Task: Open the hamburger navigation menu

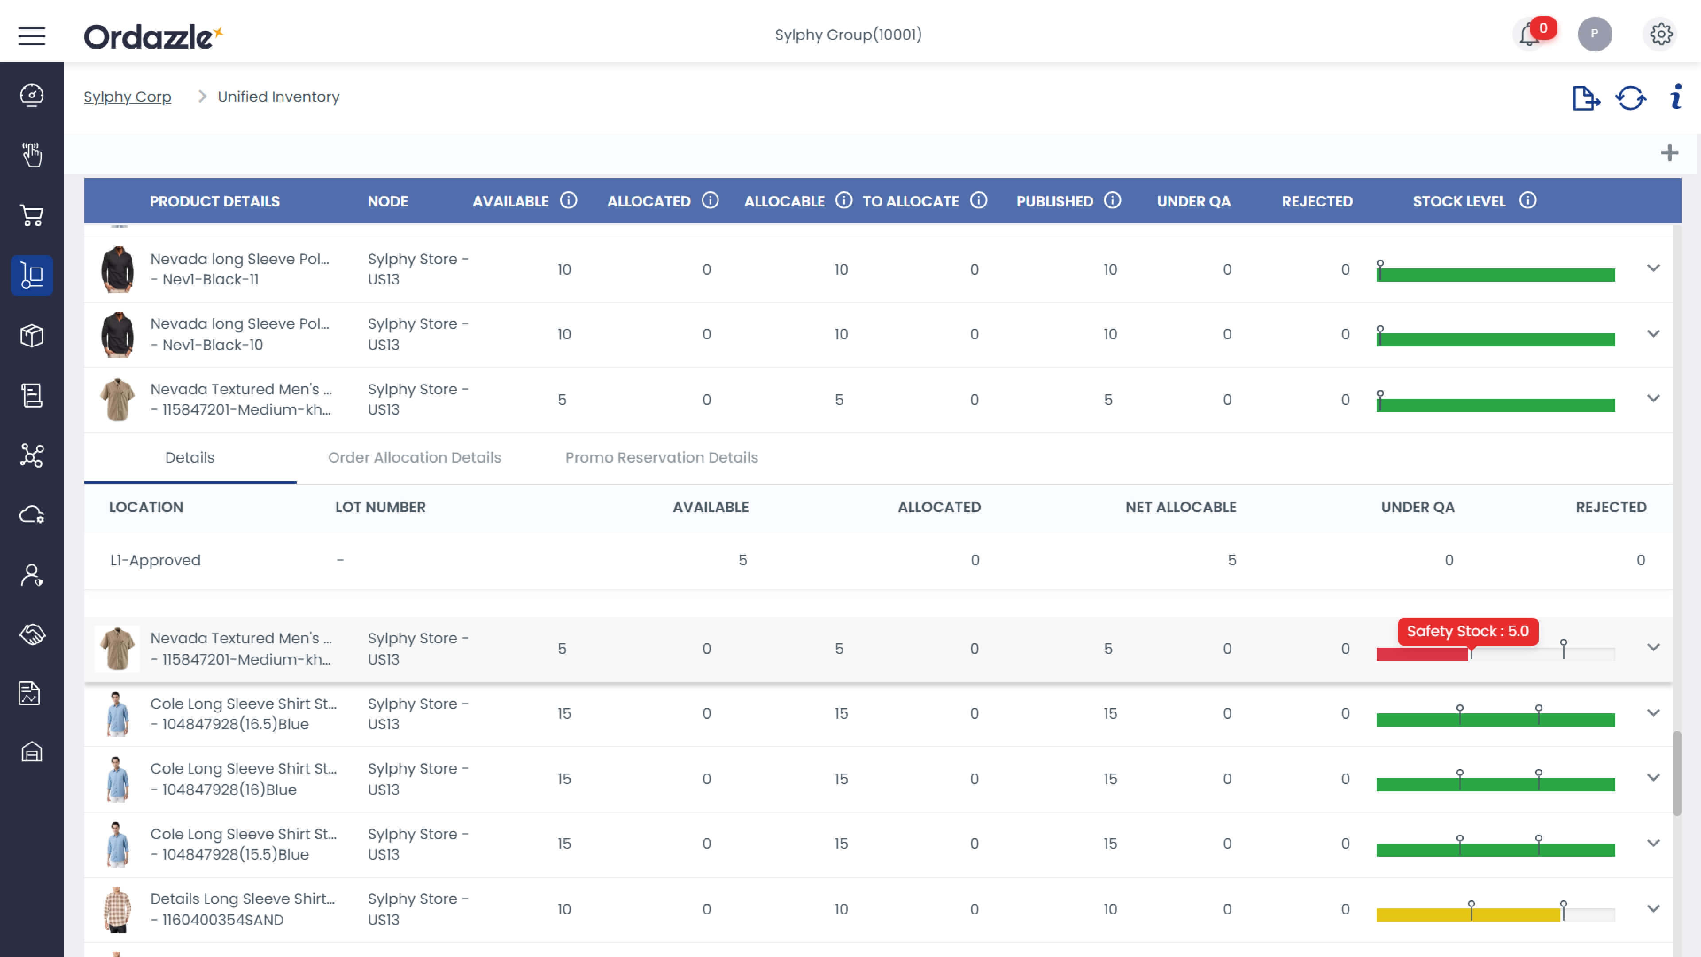Action: pos(31,36)
